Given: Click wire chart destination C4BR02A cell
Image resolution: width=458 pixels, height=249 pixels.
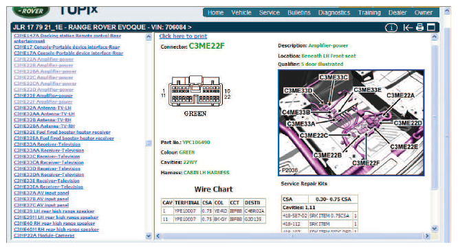Looking at the screenshot, I should tap(254, 211).
